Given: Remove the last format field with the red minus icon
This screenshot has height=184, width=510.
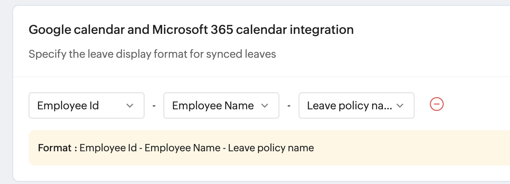Looking at the screenshot, I should 437,104.
